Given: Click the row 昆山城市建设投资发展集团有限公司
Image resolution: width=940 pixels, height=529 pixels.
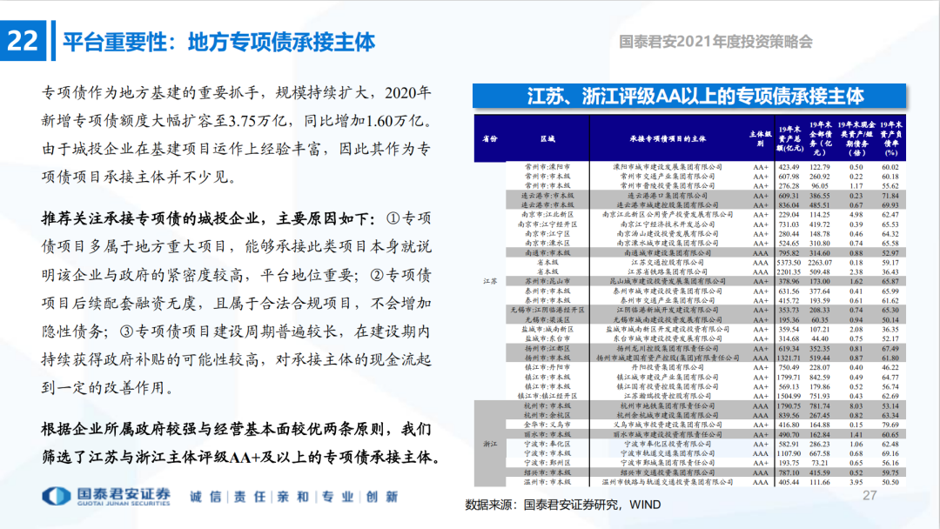Looking at the screenshot, I should click(706, 281).
